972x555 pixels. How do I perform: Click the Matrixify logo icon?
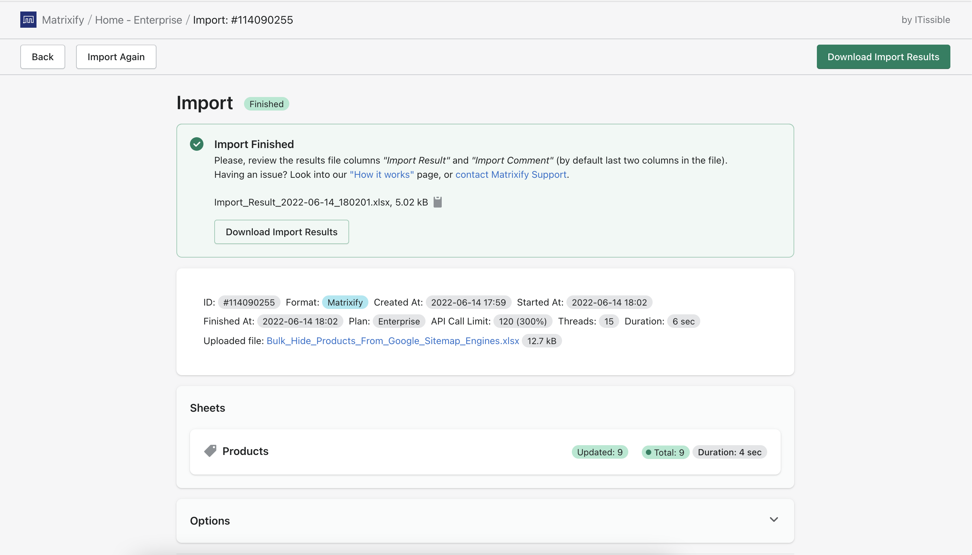pos(28,20)
